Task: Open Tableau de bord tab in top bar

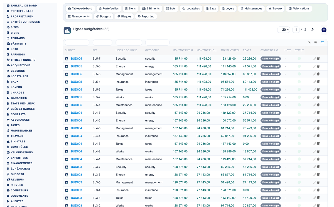Action: pyautogui.click(x=80, y=9)
